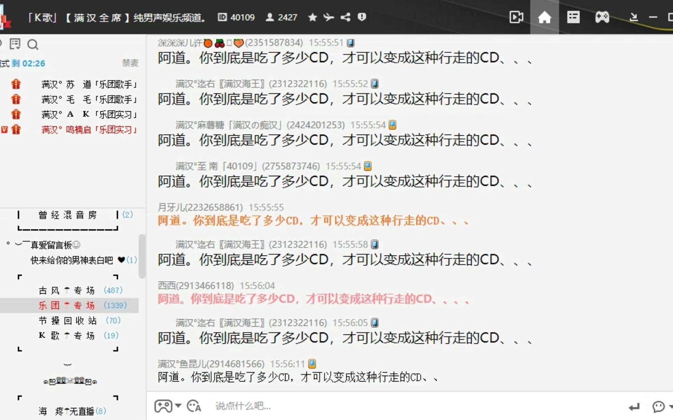Screen dimensions: 673x420
Task: Click the online user count 2427
Action: (x=282, y=17)
